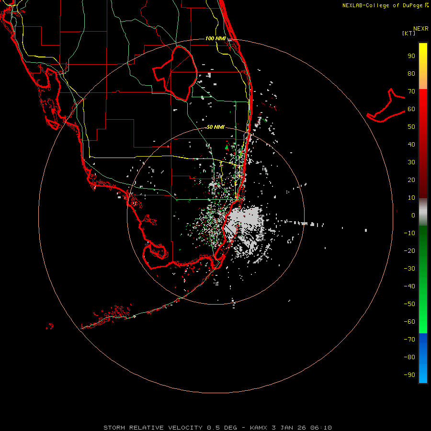The height and width of the screenshot is (431, 431).
Task: Select the -70 value on velocity scale
Action: pyautogui.click(x=409, y=340)
